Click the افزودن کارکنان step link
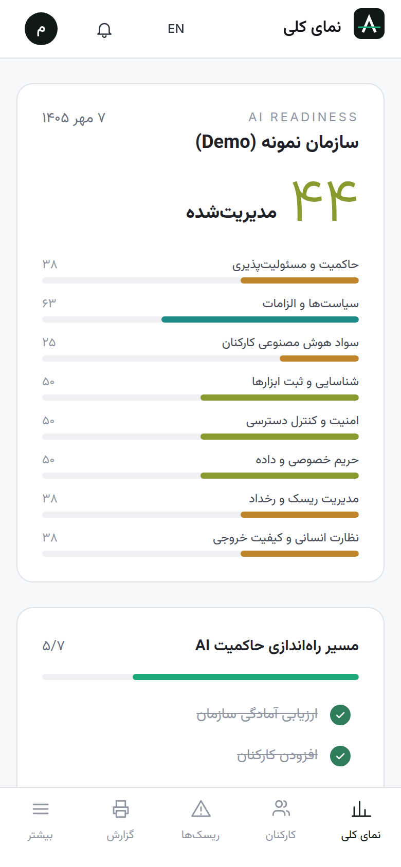The image size is (401, 867). coord(277,756)
